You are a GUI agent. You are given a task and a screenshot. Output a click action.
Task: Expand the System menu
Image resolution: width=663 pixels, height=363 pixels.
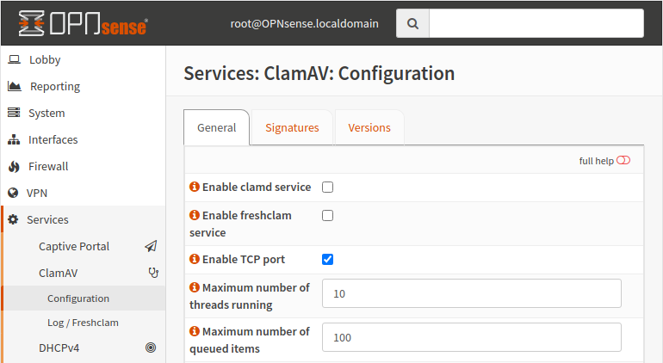46,113
